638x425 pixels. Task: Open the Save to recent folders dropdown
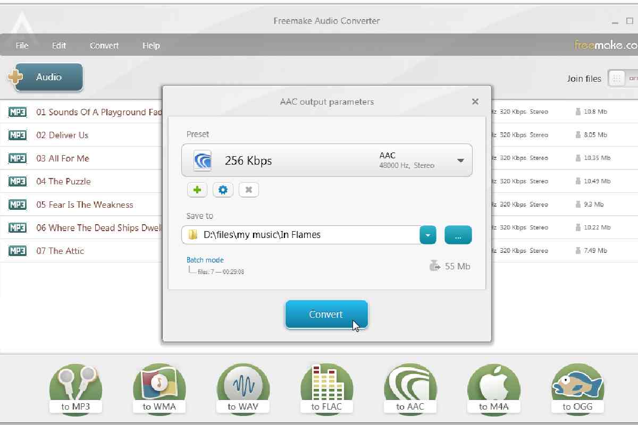pyautogui.click(x=428, y=235)
